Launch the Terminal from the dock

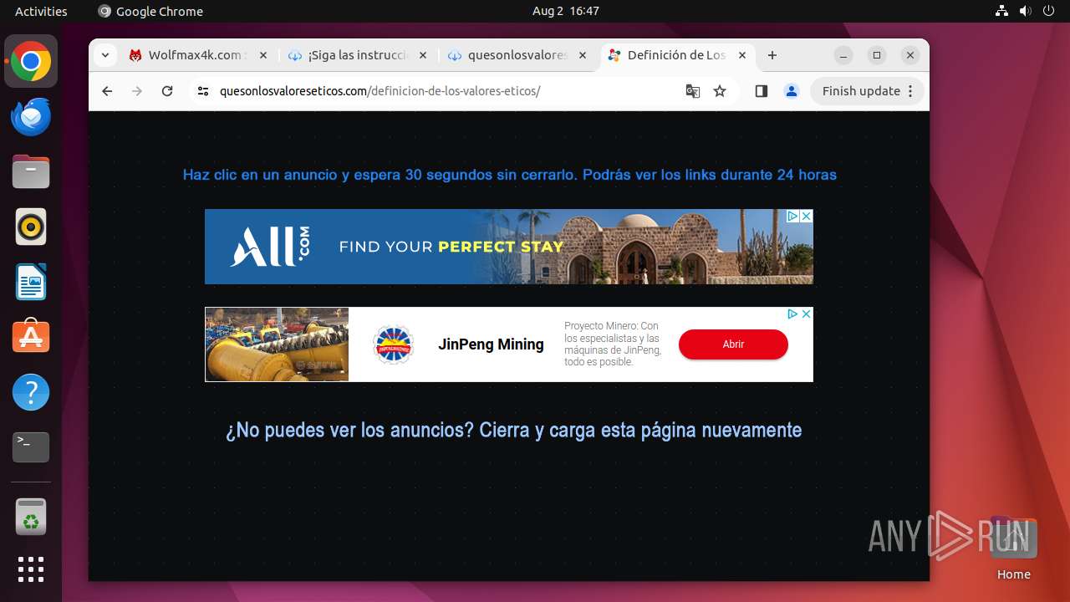point(31,447)
